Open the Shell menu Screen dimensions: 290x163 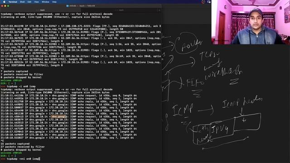pos(22,2)
